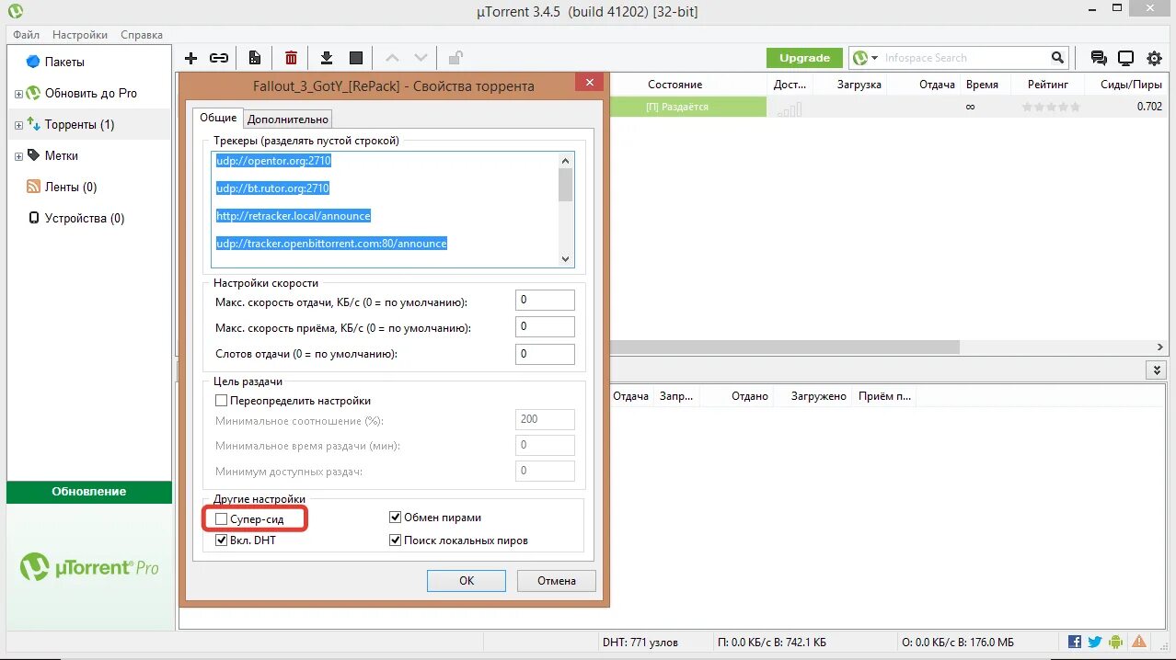Click the Отмена button

(x=557, y=581)
